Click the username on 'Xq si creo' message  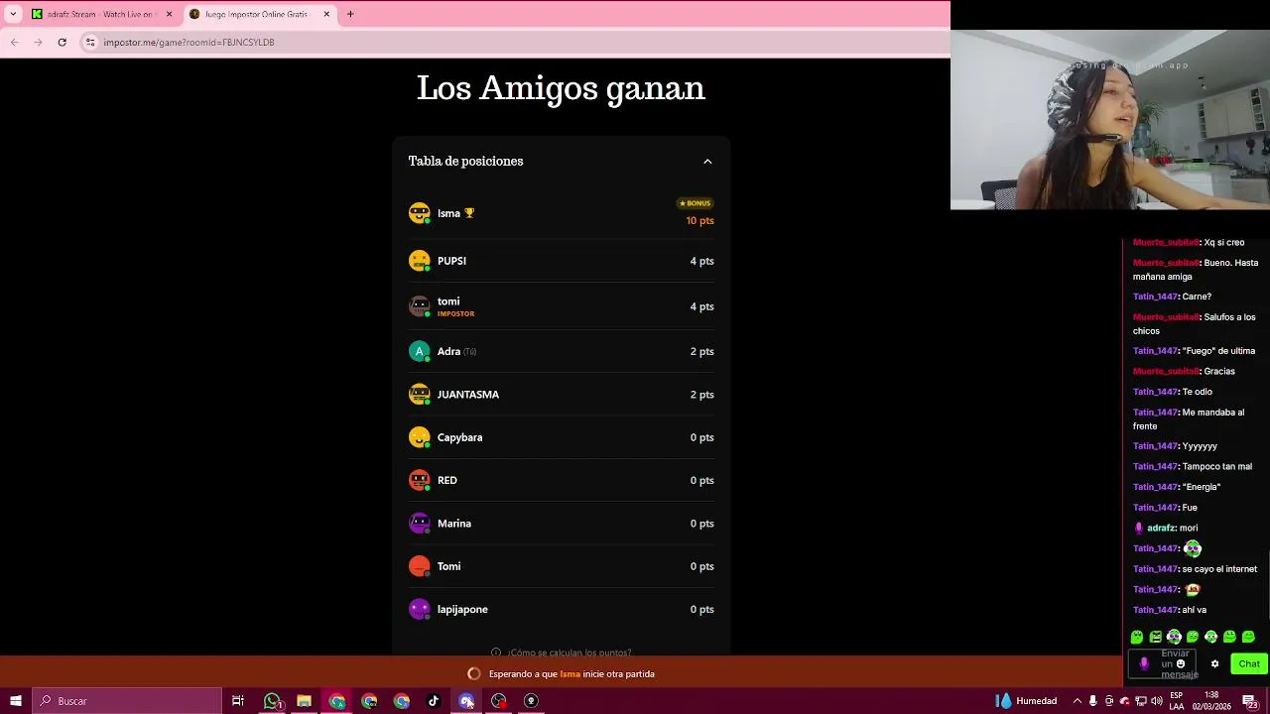pos(1166,243)
